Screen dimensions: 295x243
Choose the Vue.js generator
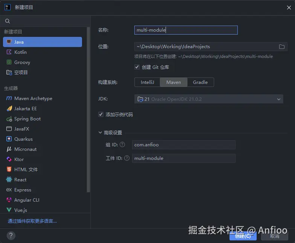tap(43, 210)
